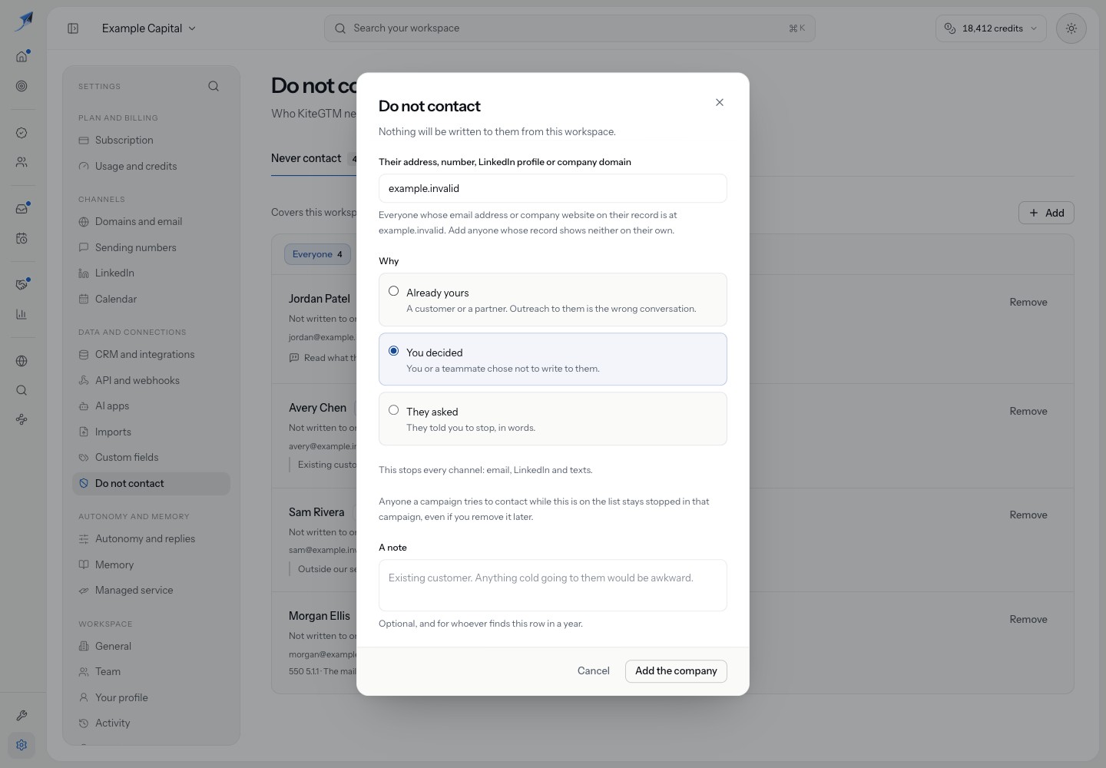Click the gear icon in the left rail

[22, 745]
